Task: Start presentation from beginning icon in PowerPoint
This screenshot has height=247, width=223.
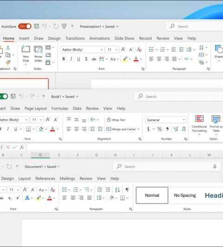Action: click(64, 26)
